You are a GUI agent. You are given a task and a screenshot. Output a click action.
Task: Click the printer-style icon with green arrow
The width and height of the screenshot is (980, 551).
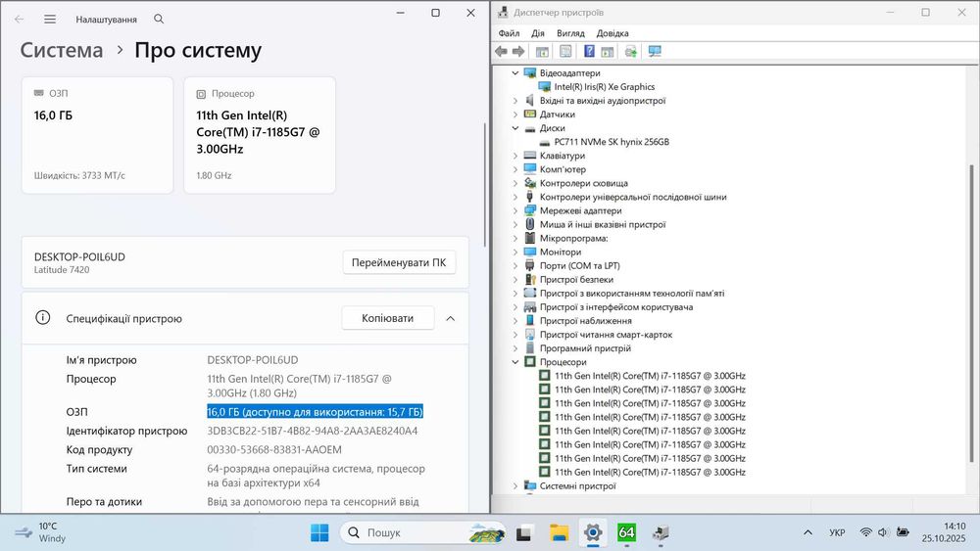630,51
